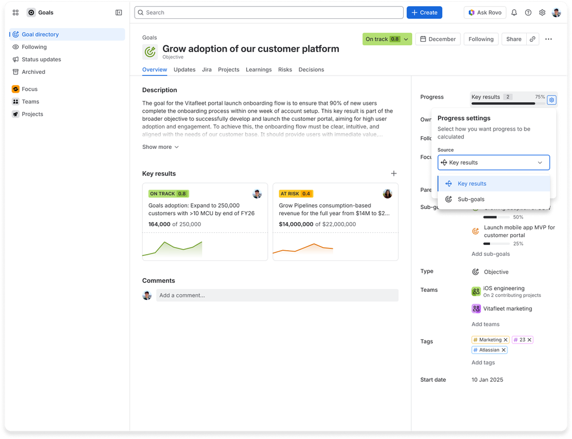Click the Objective type icon
The height and width of the screenshot is (439, 572).
coord(475,272)
